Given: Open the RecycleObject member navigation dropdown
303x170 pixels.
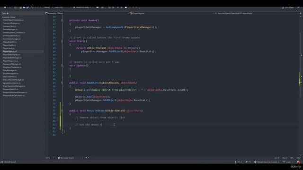Looking at the screenshot, I should pos(256,13).
